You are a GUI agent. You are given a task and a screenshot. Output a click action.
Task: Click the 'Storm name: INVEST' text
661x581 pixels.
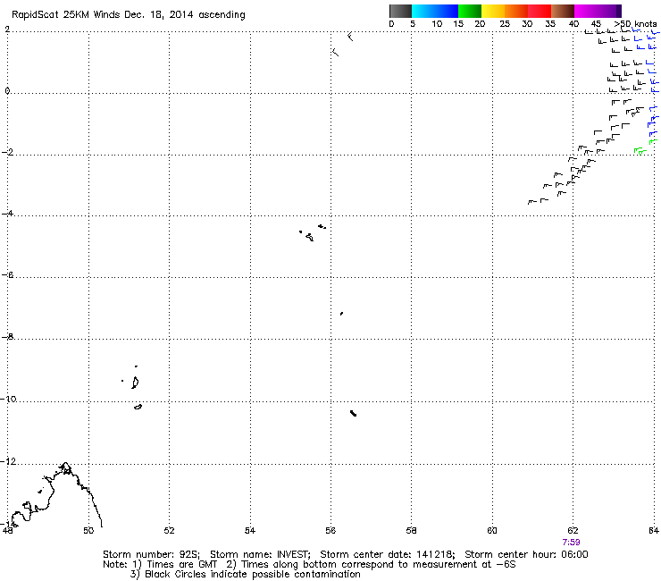260,554
